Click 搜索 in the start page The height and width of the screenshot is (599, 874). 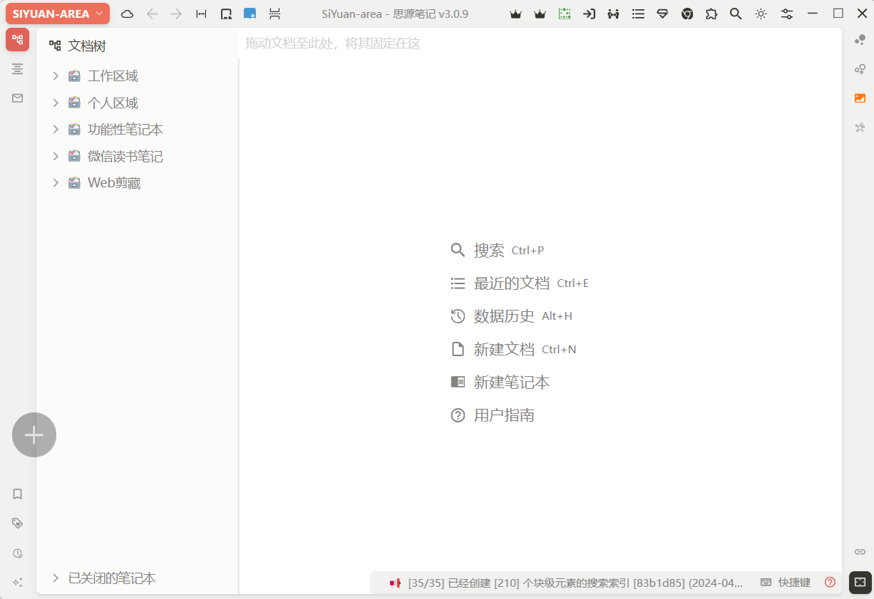[489, 250]
